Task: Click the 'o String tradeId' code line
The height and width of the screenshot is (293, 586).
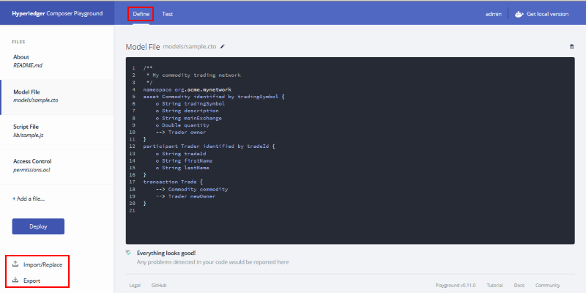Action: pos(181,154)
